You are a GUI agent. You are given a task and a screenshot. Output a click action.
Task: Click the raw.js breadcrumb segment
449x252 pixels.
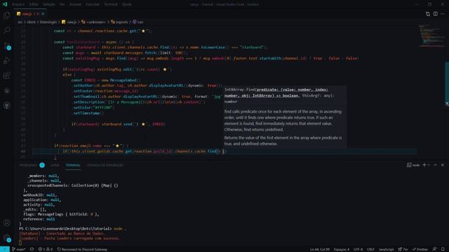(69, 22)
